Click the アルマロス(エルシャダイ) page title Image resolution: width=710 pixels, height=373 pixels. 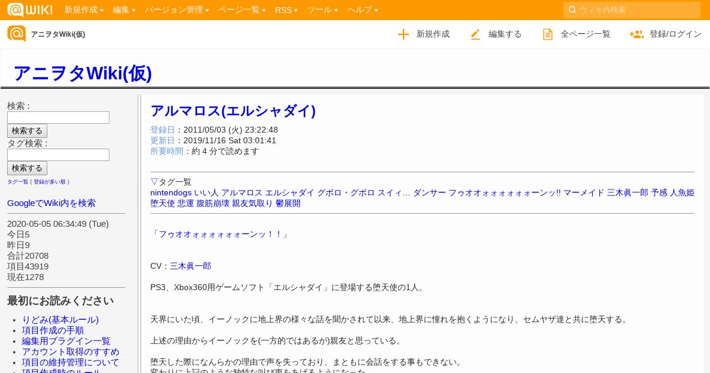click(233, 111)
